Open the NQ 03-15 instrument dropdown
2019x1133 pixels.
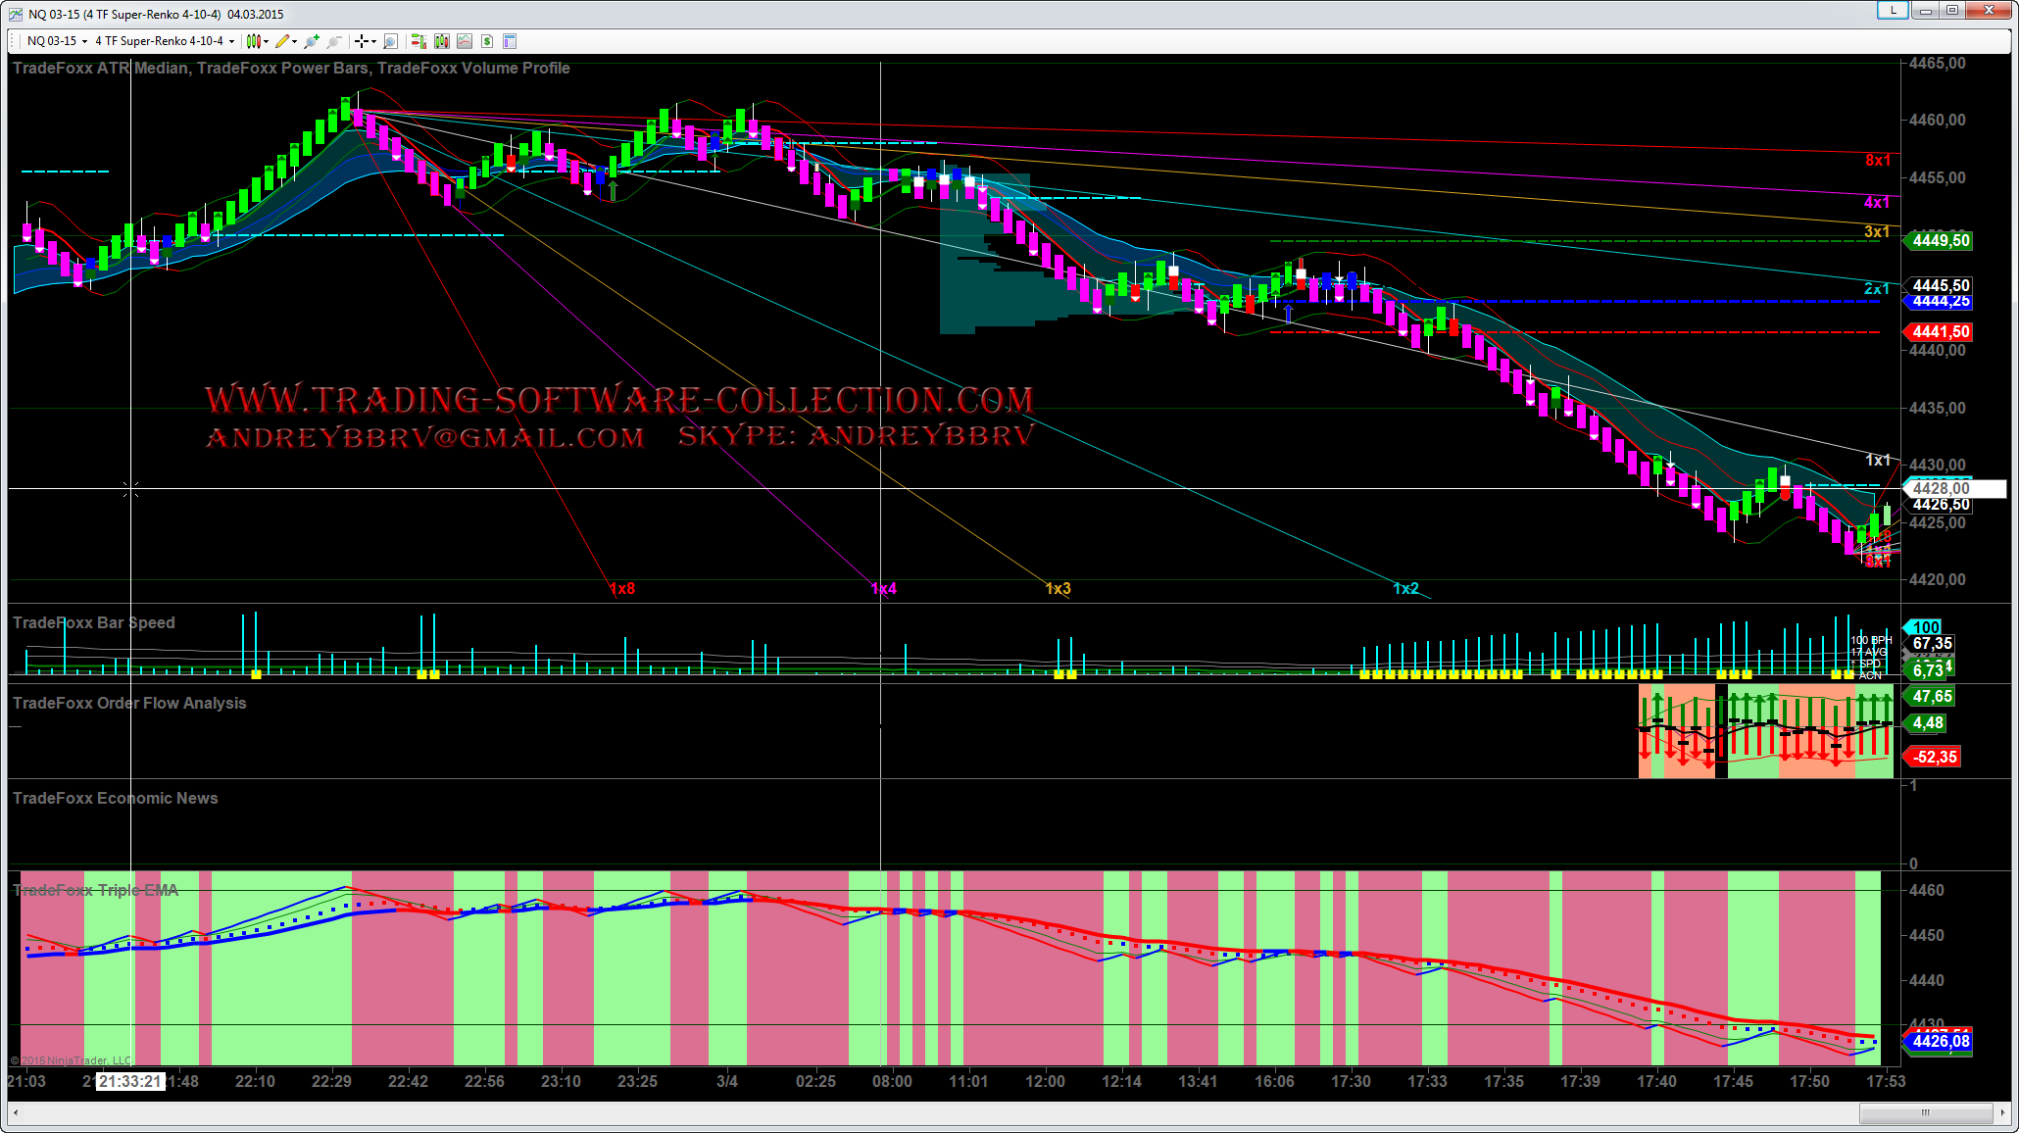[57, 41]
